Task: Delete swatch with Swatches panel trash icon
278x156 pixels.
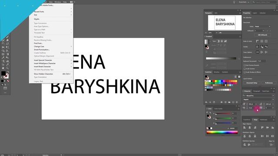Action: 237,102
